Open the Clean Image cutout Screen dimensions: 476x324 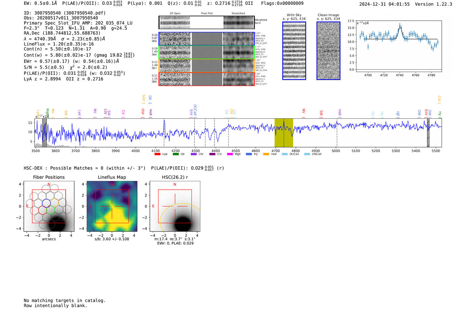click(328, 51)
